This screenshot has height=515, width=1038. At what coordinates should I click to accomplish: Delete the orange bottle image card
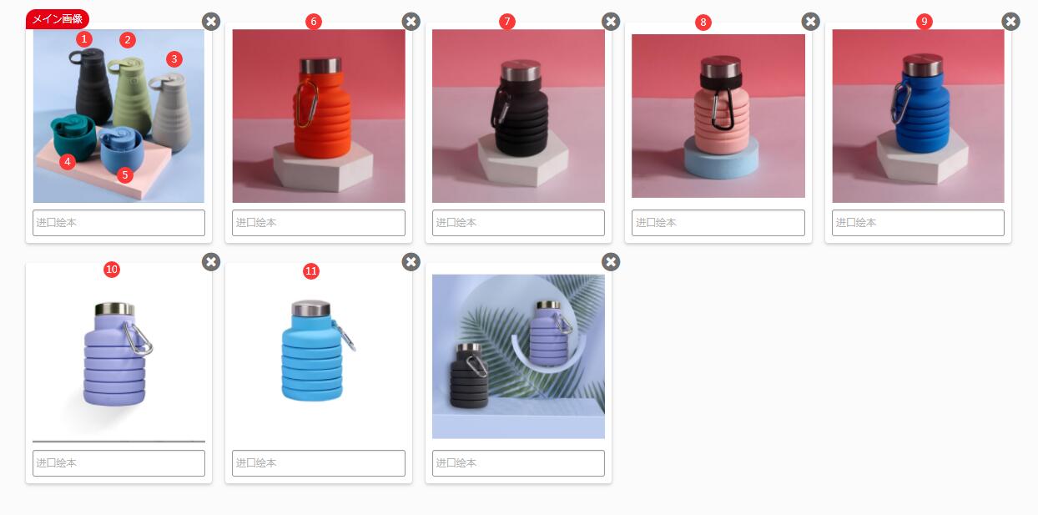pyautogui.click(x=411, y=22)
